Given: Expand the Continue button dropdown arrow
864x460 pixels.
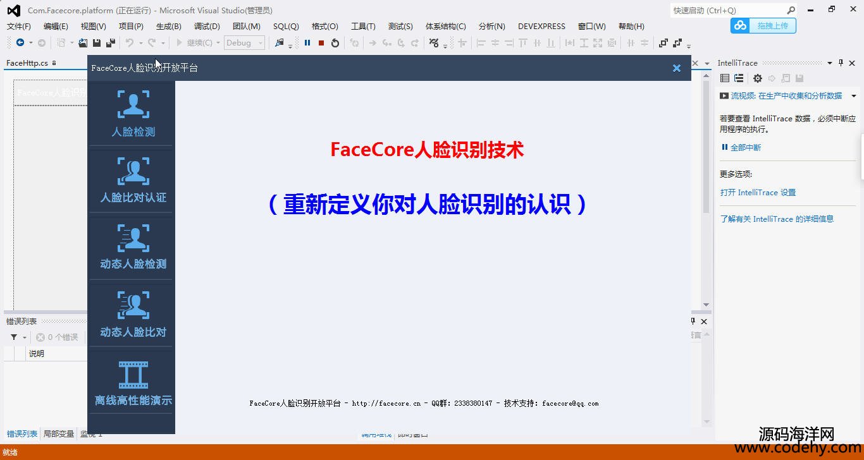Looking at the screenshot, I should coord(218,43).
